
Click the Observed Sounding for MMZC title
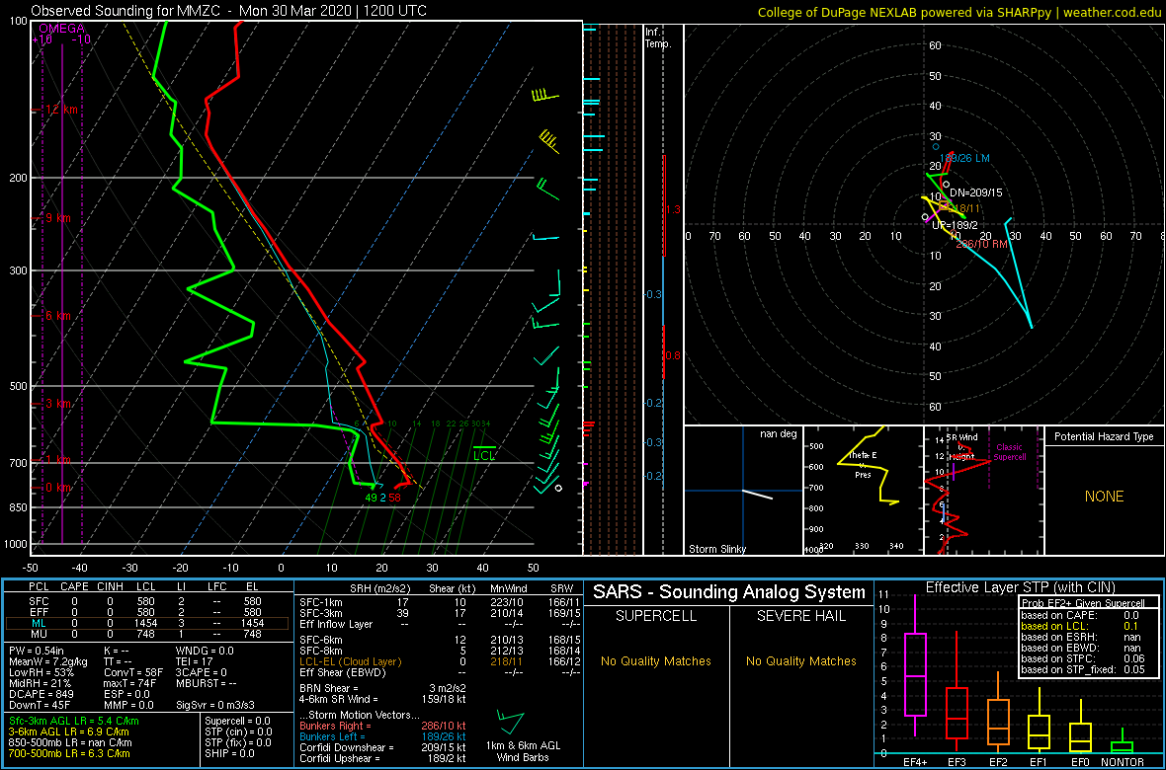229,11
